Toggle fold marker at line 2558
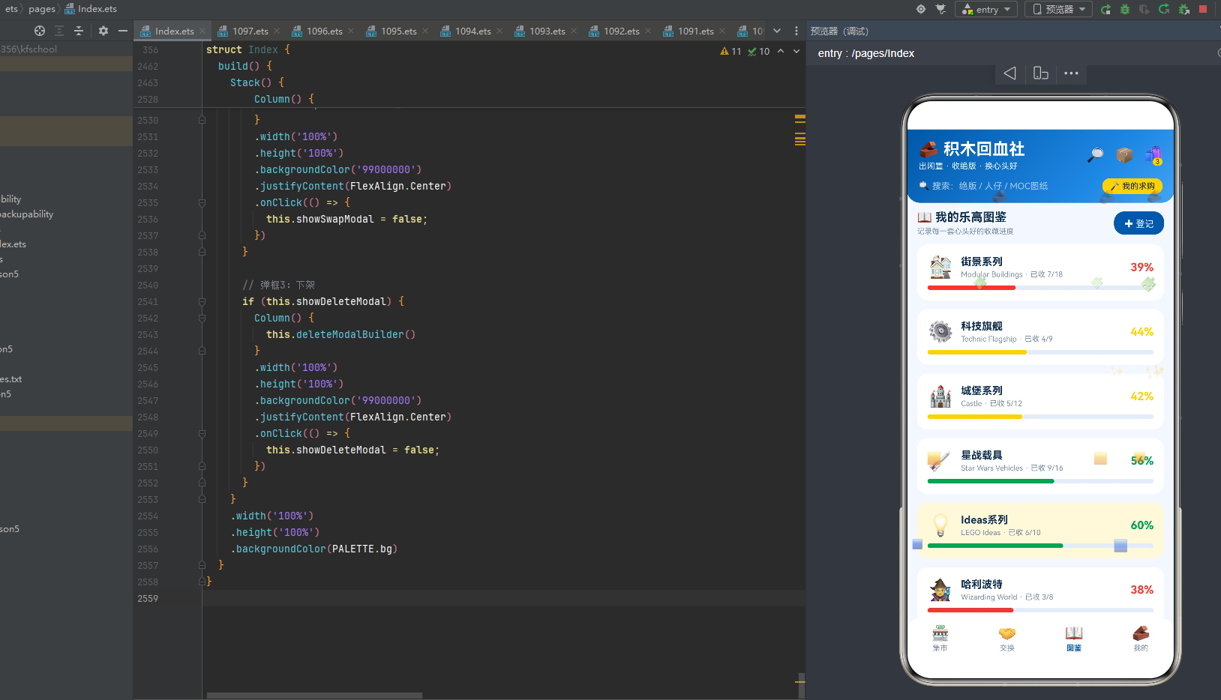 tap(202, 582)
